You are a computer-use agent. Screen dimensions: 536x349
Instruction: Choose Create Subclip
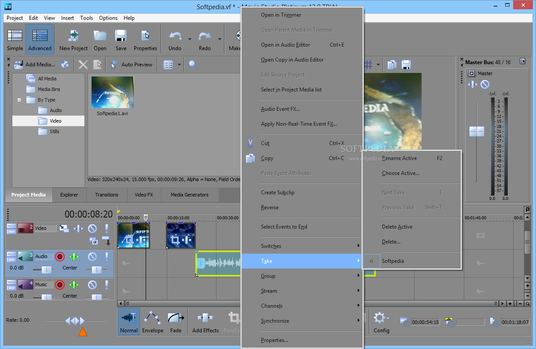302,193
